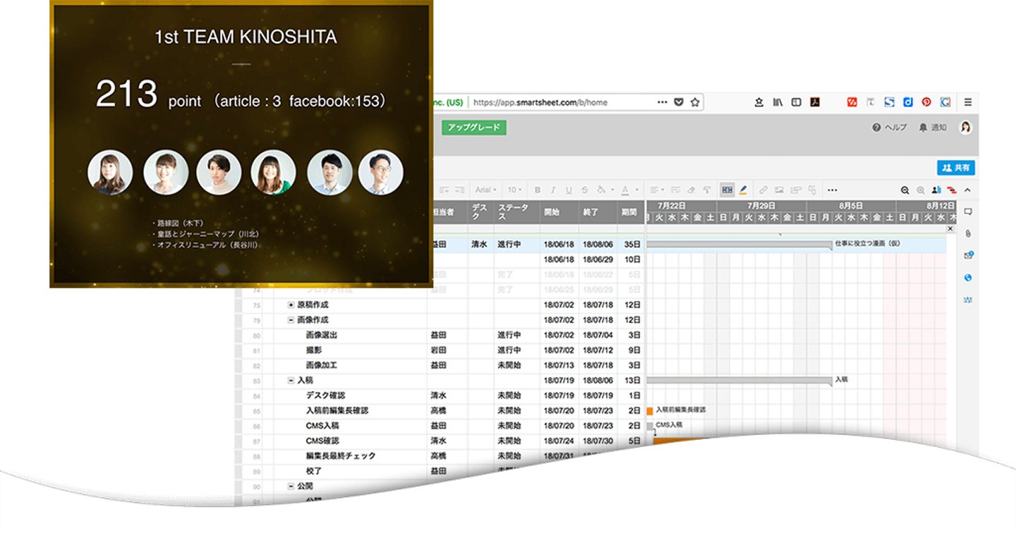Collapse the 画像作成 row group
The width and height of the screenshot is (1016, 535).
click(291, 320)
